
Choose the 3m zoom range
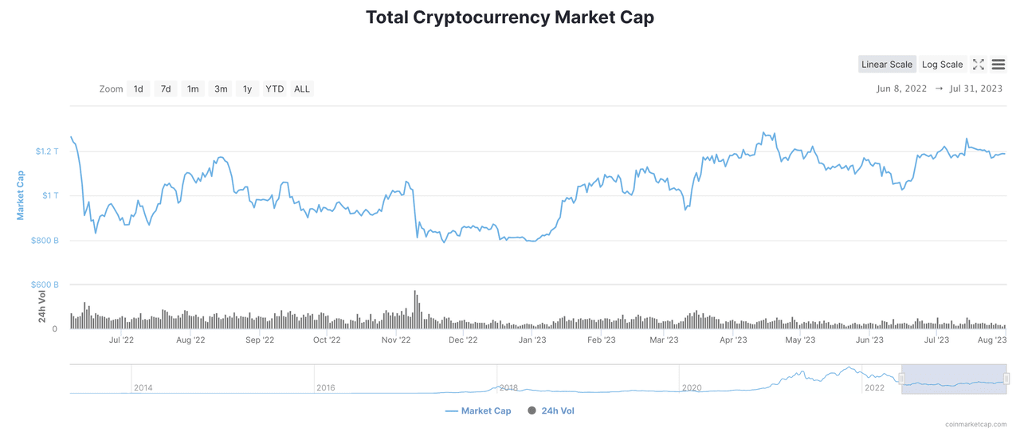pos(221,89)
